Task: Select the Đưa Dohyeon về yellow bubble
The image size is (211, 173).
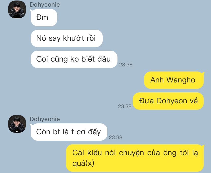Action: [168, 101]
